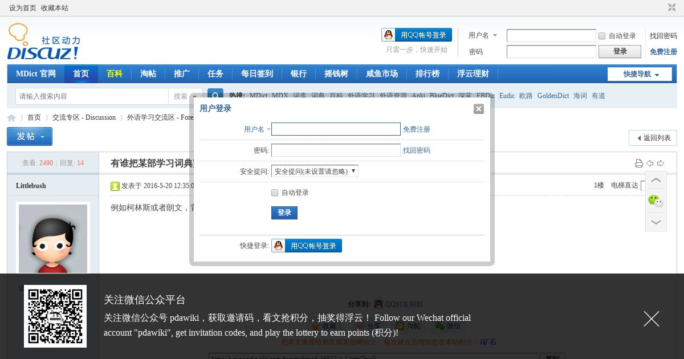The height and width of the screenshot is (359, 684).
Task: Toggle header auto-login checkbox
Action: 602,36
